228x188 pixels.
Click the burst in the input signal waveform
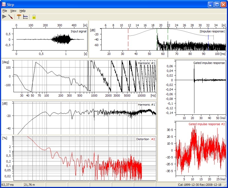[x=62, y=39]
